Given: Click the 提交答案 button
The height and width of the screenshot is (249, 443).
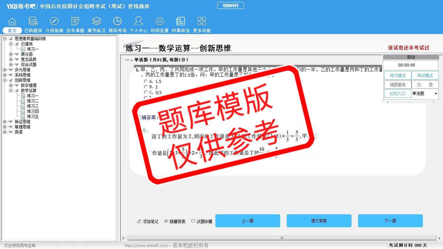Looking at the screenshot, I should (319, 221).
